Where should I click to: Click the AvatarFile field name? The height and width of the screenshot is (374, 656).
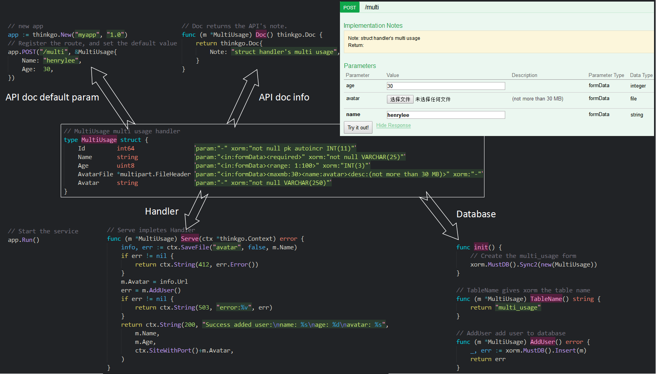pyautogui.click(x=95, y=174)
